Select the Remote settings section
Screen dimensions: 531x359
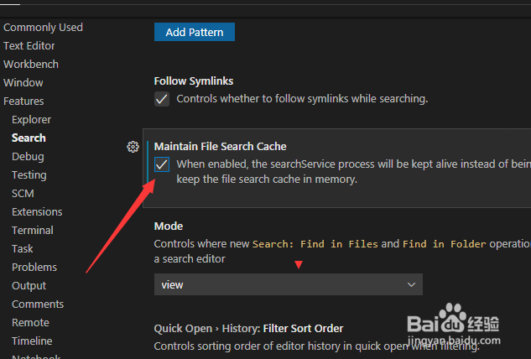click(x=30, y=322)
